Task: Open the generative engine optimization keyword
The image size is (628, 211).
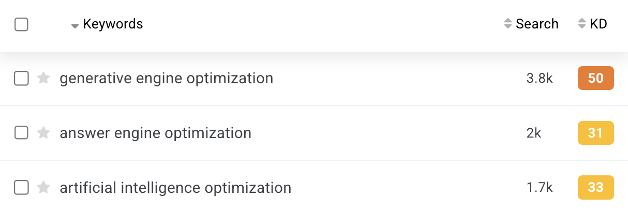Action: [x=167, y=79]
